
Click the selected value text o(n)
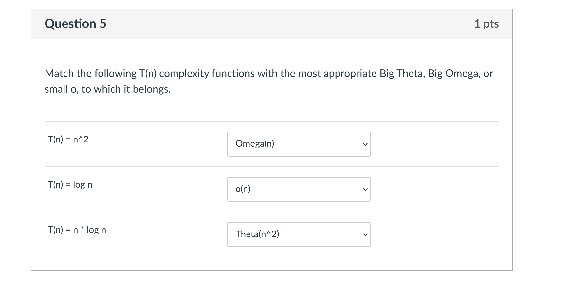(243, 189)
